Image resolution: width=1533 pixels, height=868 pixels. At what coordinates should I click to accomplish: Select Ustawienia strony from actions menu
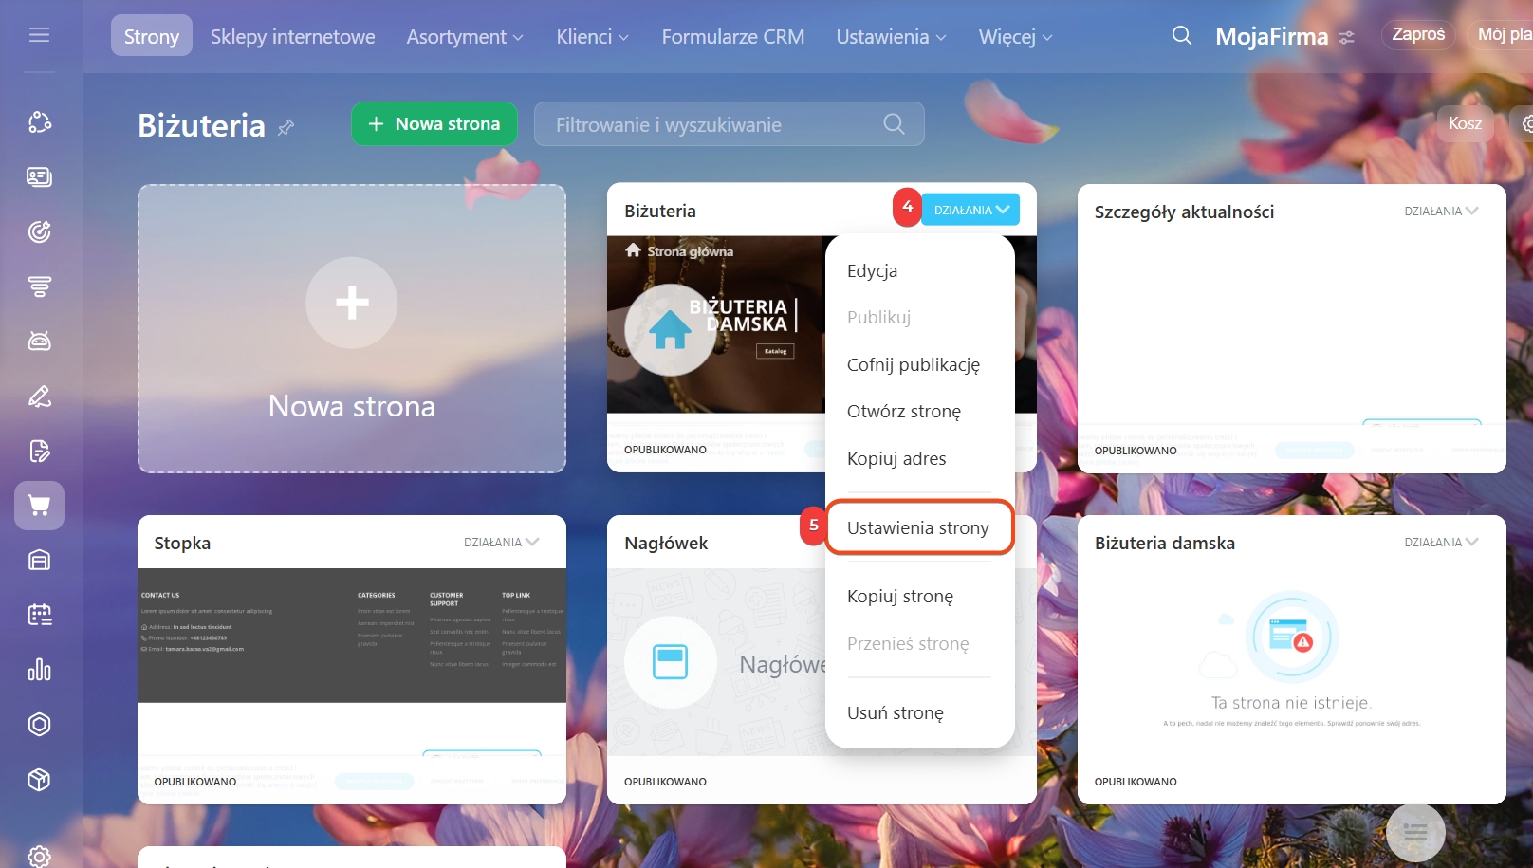coord(917,527)
